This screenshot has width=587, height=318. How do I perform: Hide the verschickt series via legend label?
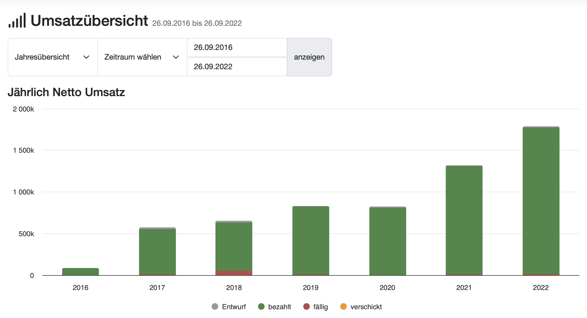(x=366, y=307)
